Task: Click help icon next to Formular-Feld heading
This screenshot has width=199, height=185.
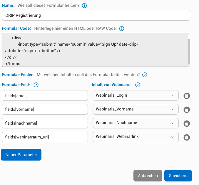Action: click(x=36, y=85)
